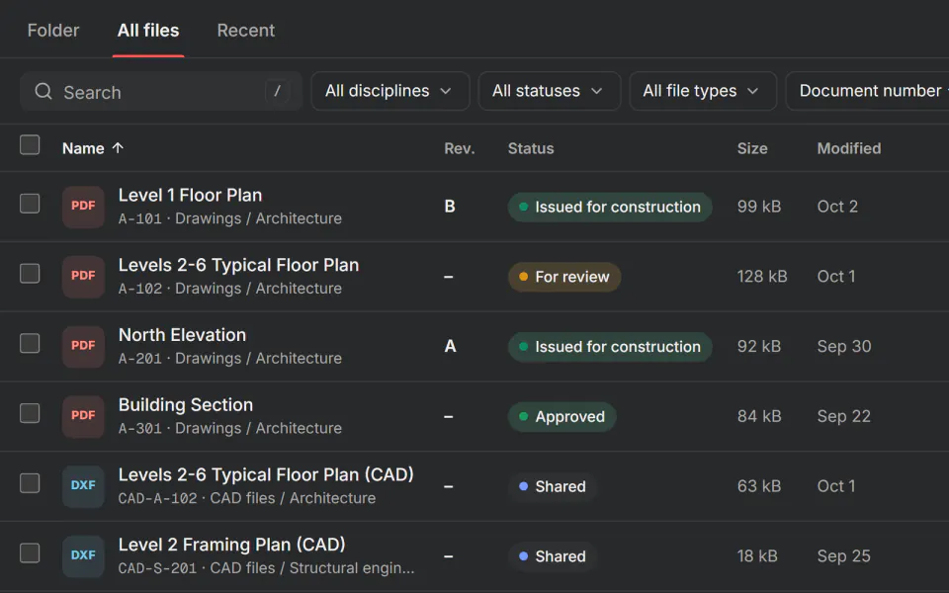
Task: Click the Oct 2 modified date
Action: (x=837, y=207)
